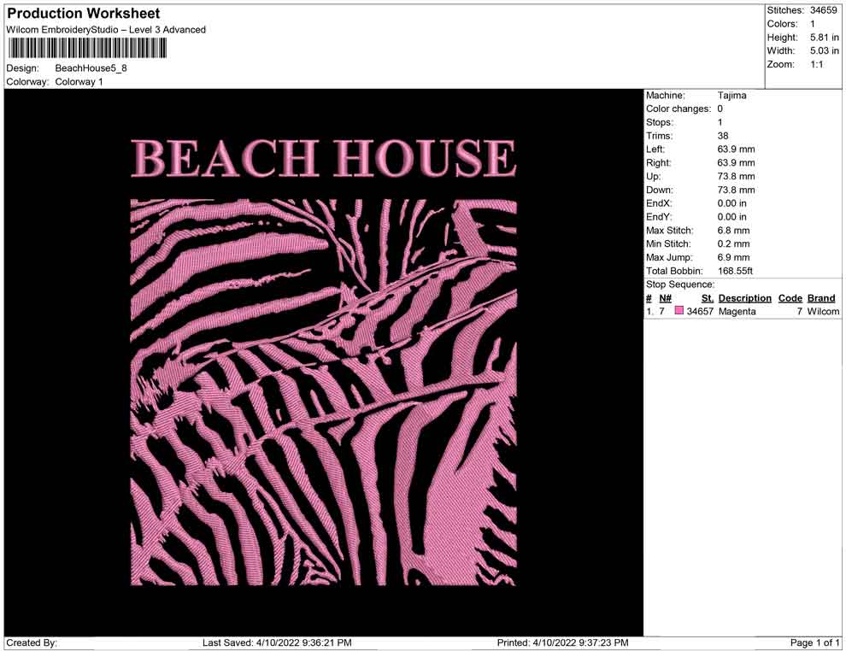This screenshot has width=846, height=651.
Task: Click the 'Production Worksheet' heading
Action: point(84,14)
